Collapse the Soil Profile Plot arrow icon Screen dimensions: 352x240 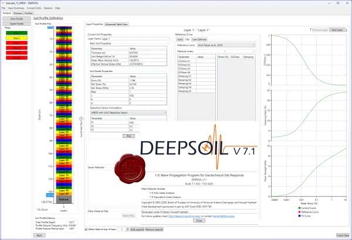81,119
